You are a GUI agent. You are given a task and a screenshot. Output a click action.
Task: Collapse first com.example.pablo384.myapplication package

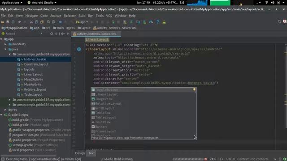coord(10,55)
